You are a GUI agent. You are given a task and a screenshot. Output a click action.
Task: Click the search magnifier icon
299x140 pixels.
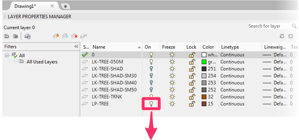click(294, 26)
